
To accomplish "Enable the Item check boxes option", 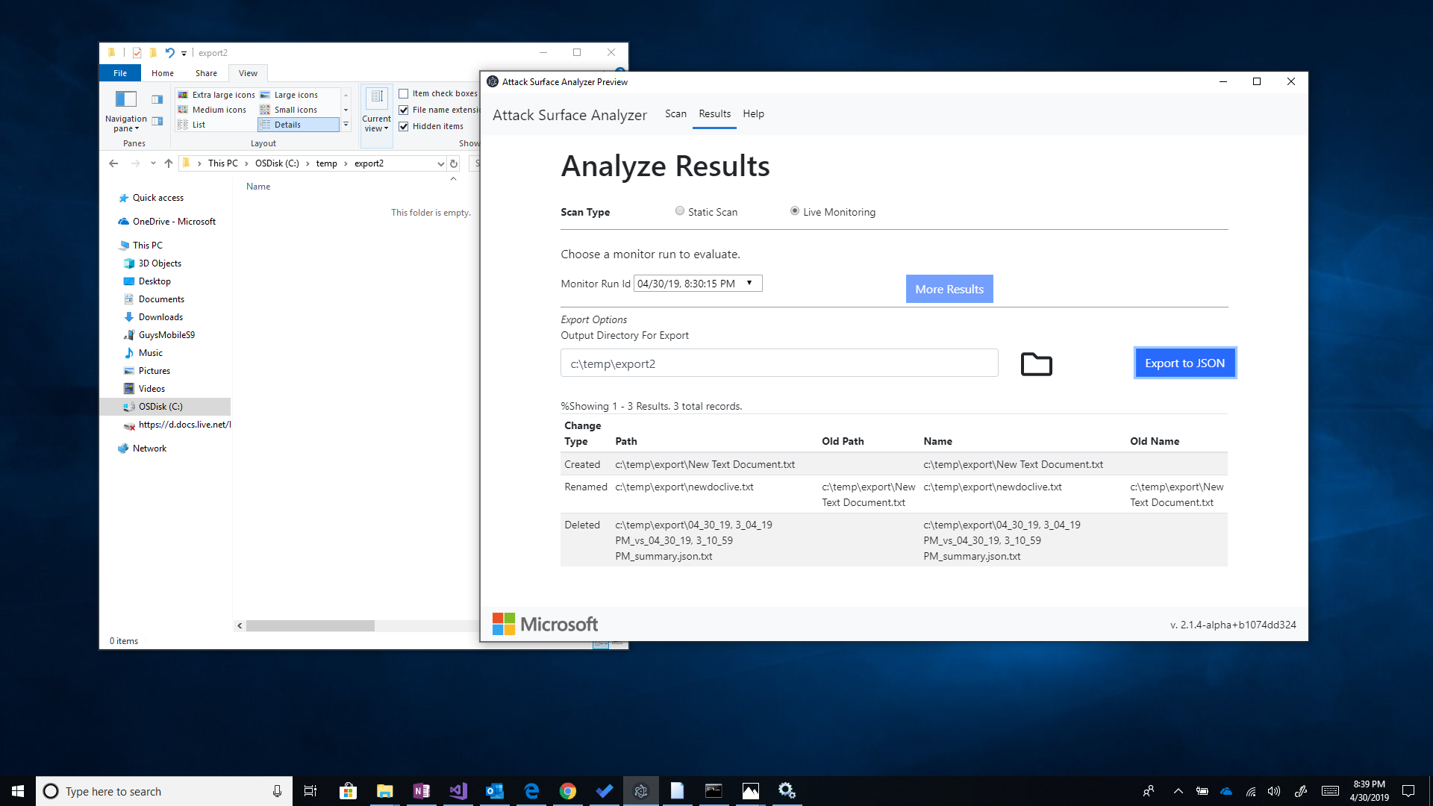I will click(404, 93).
